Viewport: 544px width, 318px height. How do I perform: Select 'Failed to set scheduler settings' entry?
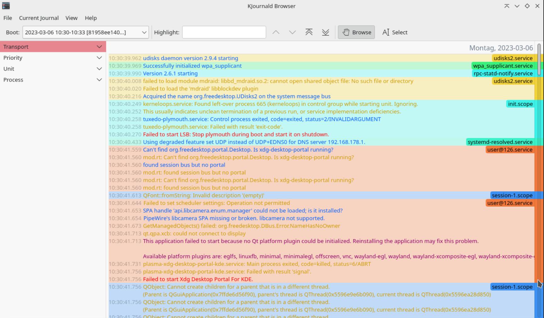coord(216,203)
